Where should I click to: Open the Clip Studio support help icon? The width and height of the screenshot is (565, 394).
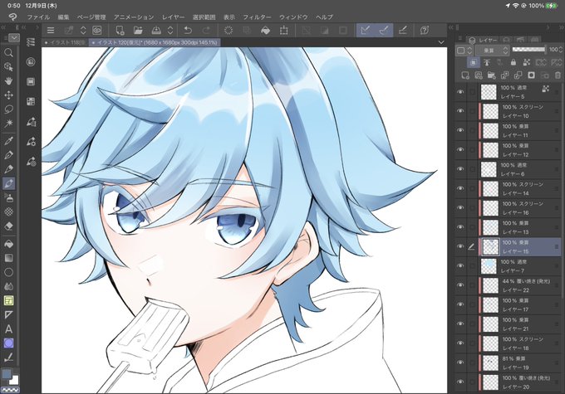[x=425, y=30]
